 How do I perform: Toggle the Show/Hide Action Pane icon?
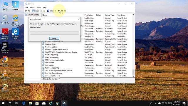coord(51,11)
